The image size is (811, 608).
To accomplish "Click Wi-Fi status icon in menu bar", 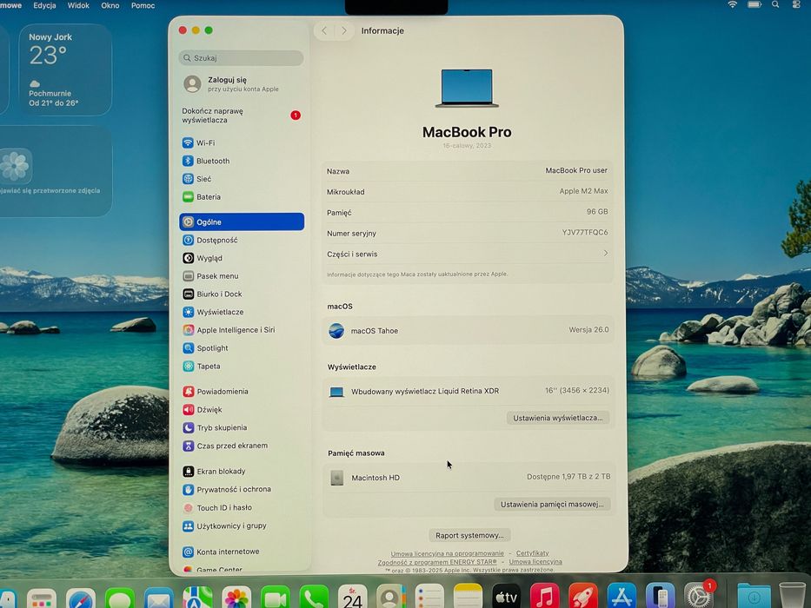I will pos(733,4).
